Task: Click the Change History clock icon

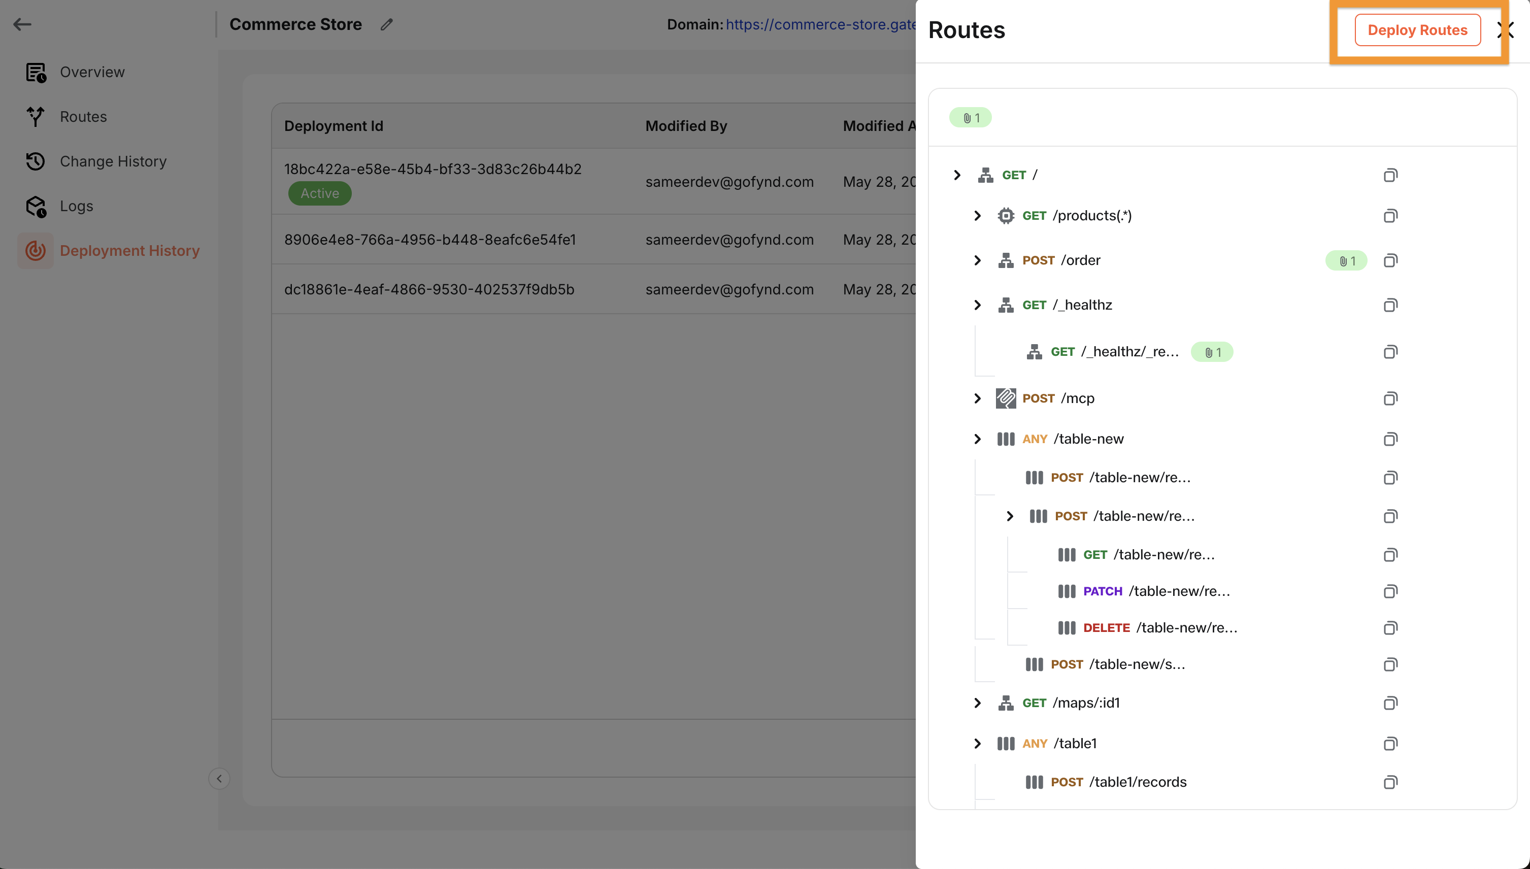Action: point(36,161)
